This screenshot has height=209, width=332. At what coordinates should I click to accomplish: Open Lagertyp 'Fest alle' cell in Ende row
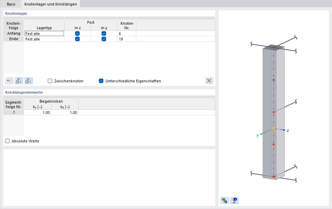click(44, 39)
